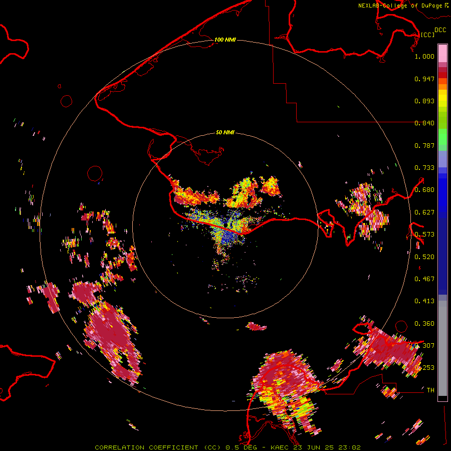Click the 0.680 legend value
The width and height of the screenshot is (451, 451).
click(424, 190)
